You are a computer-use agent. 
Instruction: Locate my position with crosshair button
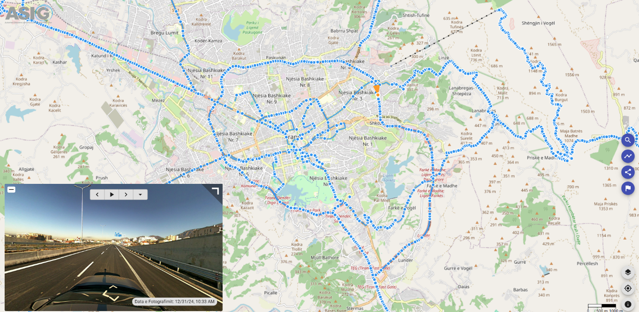tap(628, 288)
